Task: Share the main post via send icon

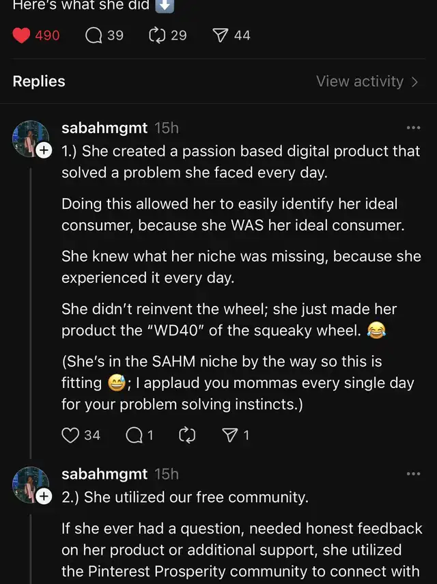Action: (x=221, y=35)
